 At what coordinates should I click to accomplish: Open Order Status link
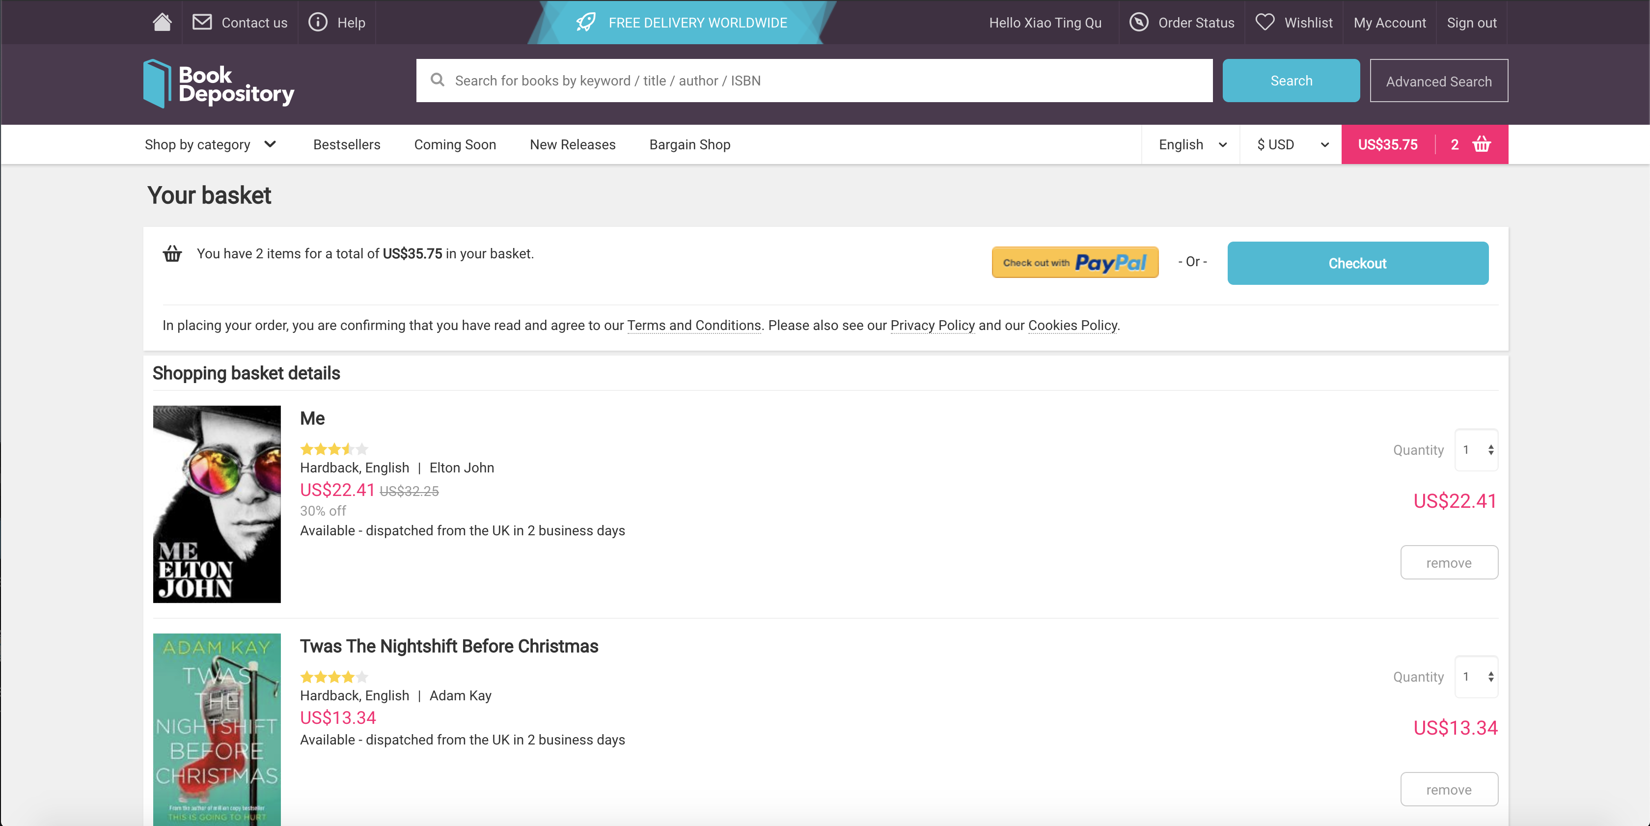pos(1196,23)
